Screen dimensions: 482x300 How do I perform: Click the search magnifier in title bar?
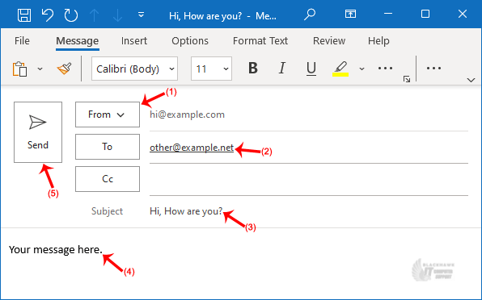310,14
